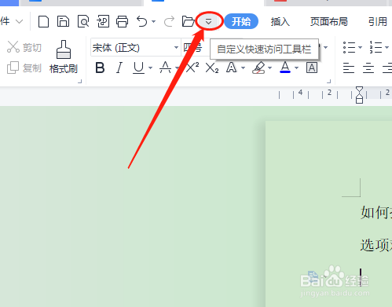Align paragraph text left
This screenshot has height=307, width=392.
[349, 68]
